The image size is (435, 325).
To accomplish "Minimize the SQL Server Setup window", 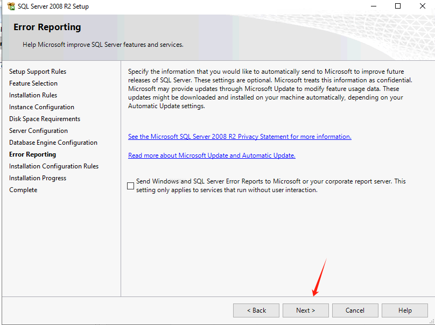I will pyautogui.click(x=374, y=6).
